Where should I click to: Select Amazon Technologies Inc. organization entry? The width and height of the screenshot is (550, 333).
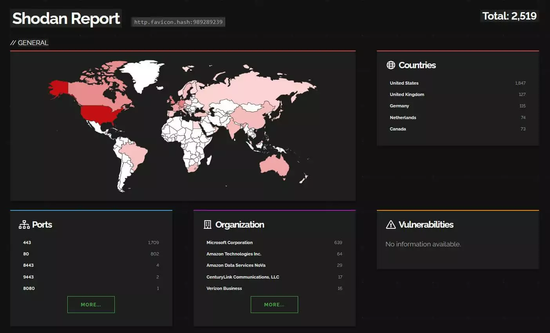click(x=234, y=253)
